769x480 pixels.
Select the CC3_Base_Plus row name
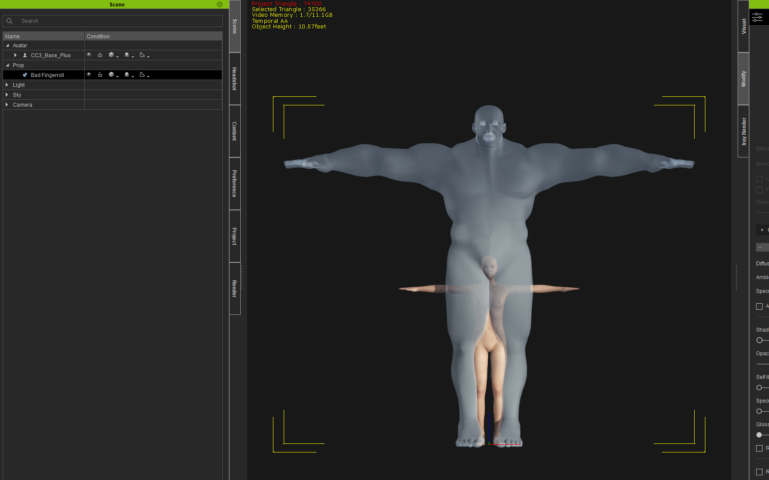(x=51, y=55)
